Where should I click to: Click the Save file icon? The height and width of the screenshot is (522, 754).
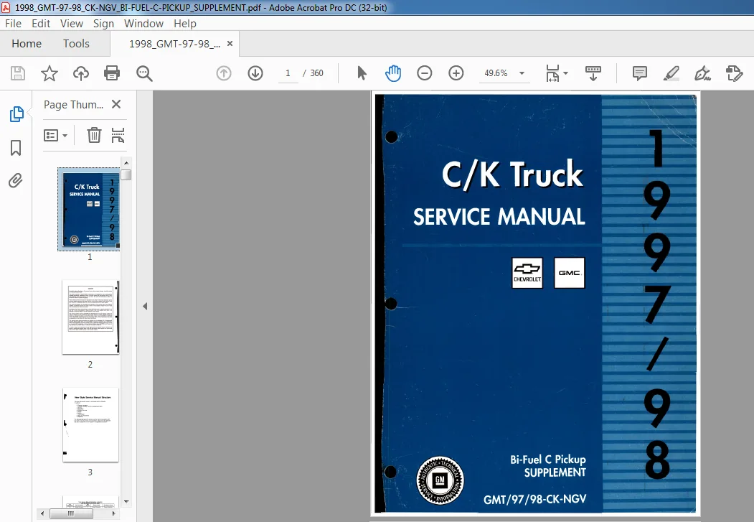coord(18,73)
